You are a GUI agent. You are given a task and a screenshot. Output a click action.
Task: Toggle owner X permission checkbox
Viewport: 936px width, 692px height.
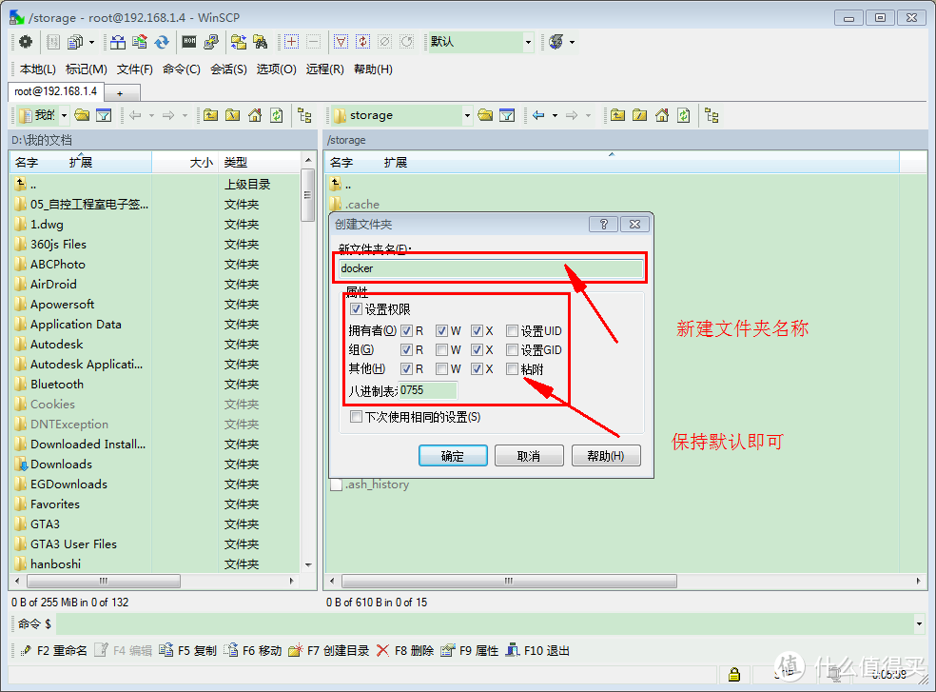[477, 330]
